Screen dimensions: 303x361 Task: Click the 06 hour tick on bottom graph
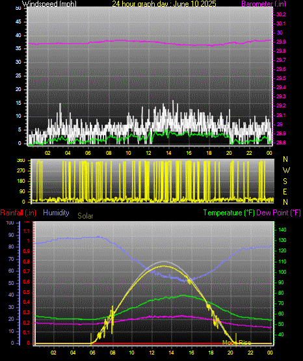coord(92,353)
